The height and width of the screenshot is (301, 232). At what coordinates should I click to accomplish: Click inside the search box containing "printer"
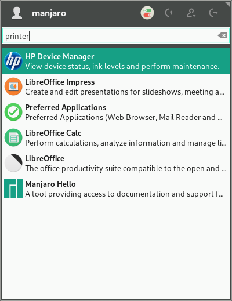point(116,36)
